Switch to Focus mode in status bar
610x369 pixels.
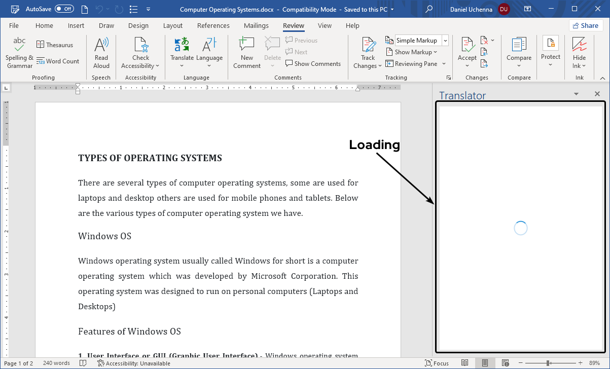[437, 363]
